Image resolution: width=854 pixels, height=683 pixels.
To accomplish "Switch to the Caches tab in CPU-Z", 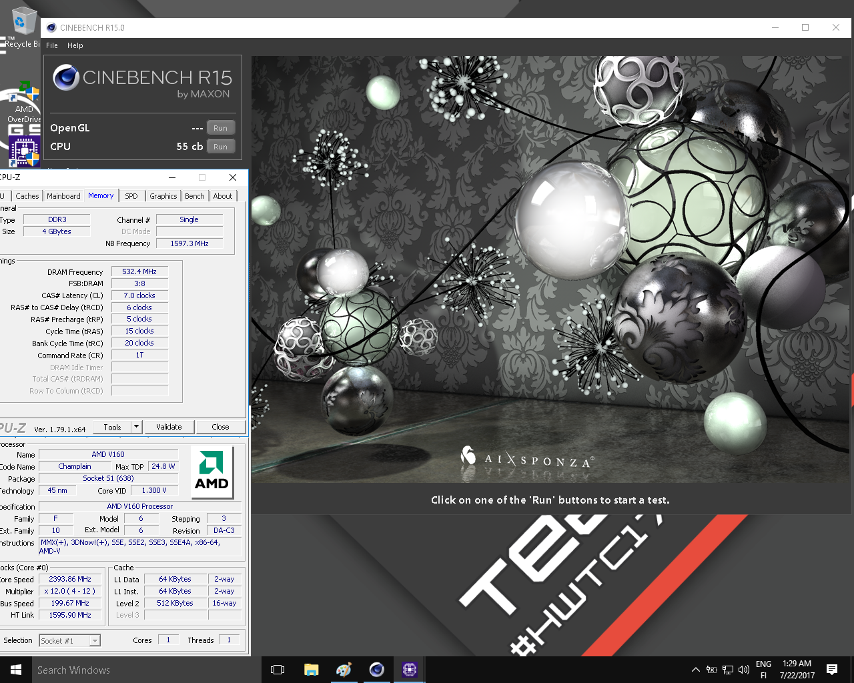I will [27, 196].
